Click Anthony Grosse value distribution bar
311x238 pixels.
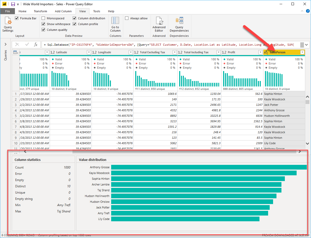pyautogui.click(x=209, y=167)
